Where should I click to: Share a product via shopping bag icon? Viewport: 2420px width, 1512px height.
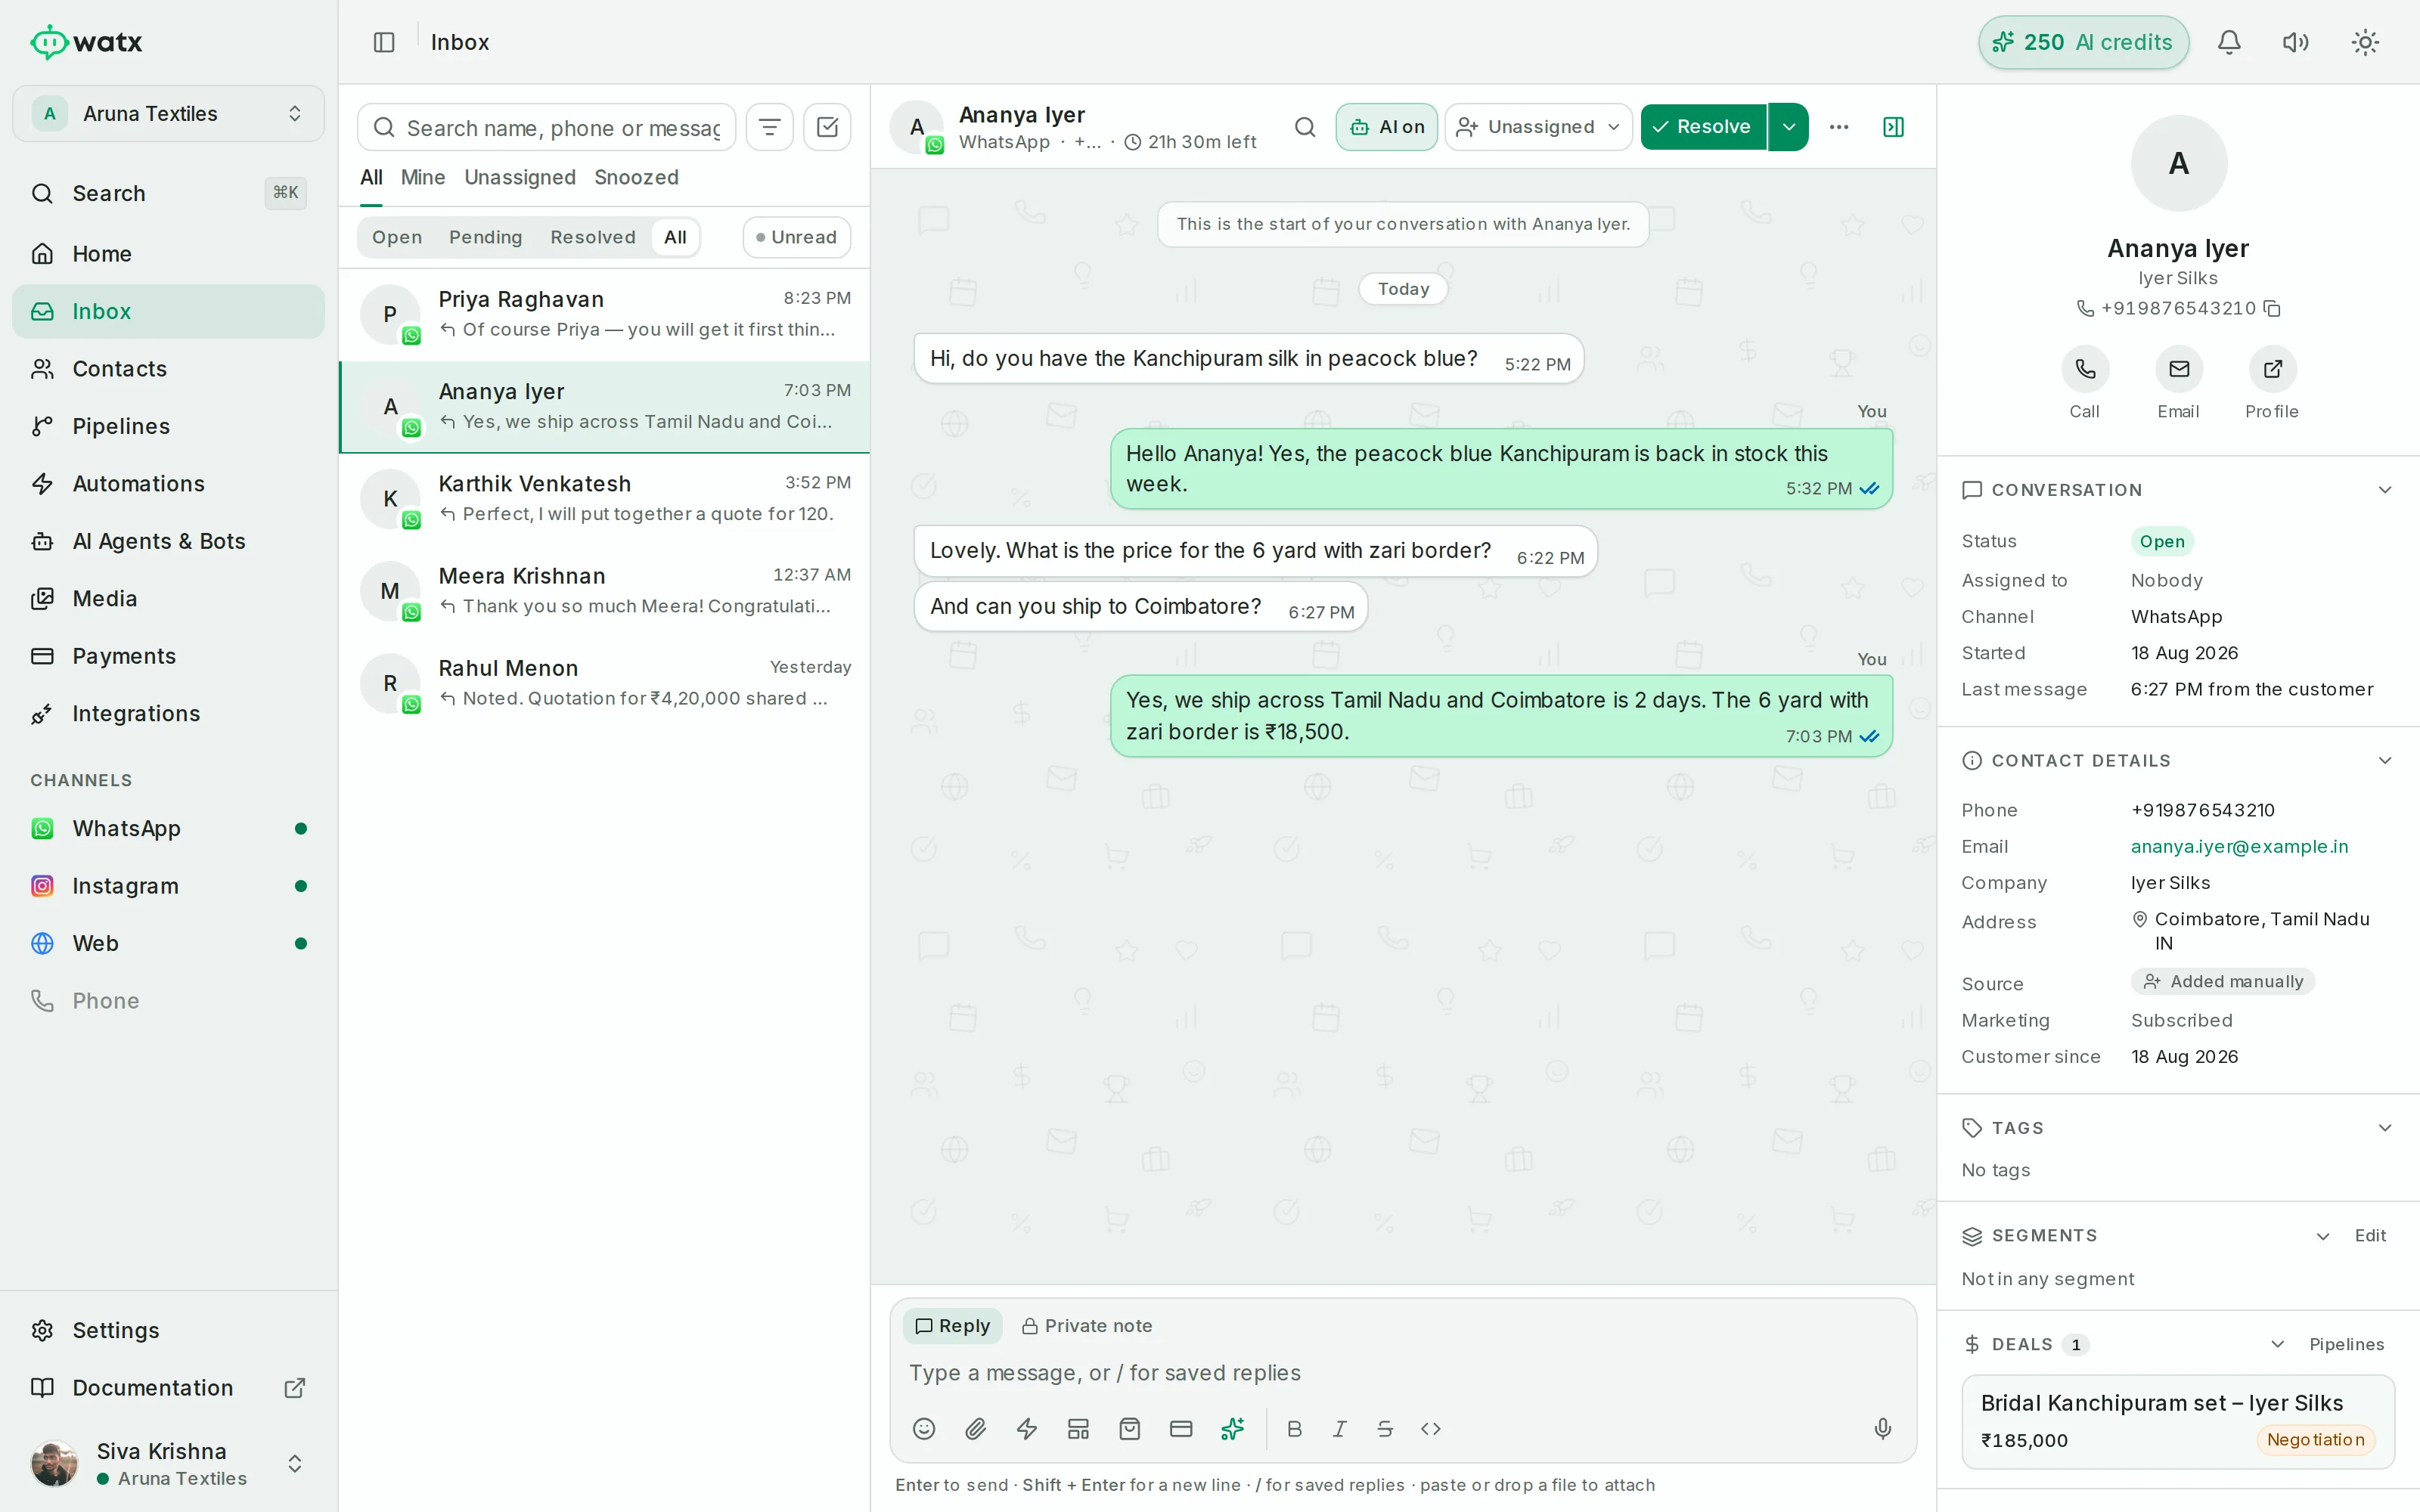[x=1130, y=1429]
